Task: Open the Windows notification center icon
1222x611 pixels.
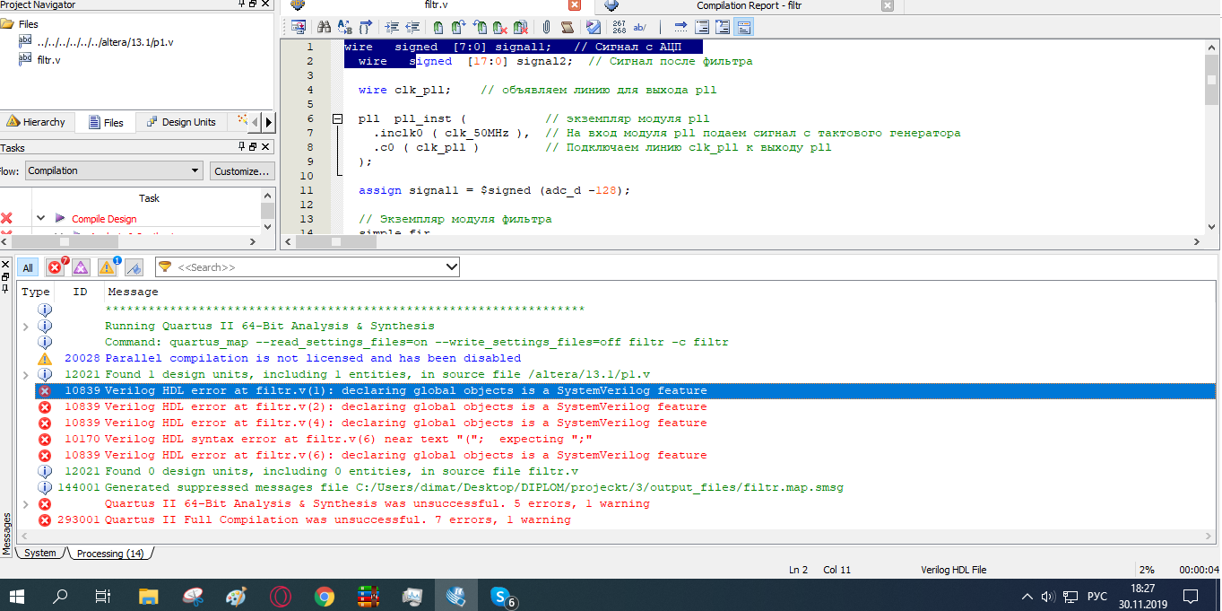Action: click(x=1191, y=596)
